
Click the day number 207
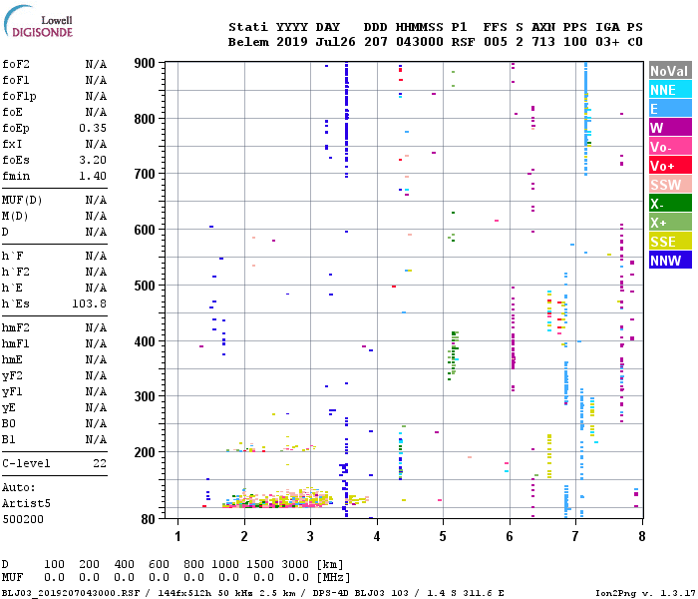[375, 42]
